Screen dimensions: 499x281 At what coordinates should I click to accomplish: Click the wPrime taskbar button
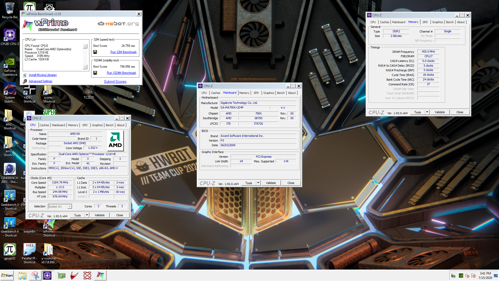(x=100, y=275)
